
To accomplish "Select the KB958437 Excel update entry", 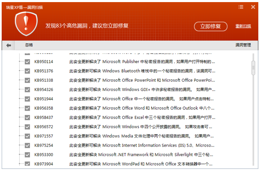I will (x=143, y=117).
